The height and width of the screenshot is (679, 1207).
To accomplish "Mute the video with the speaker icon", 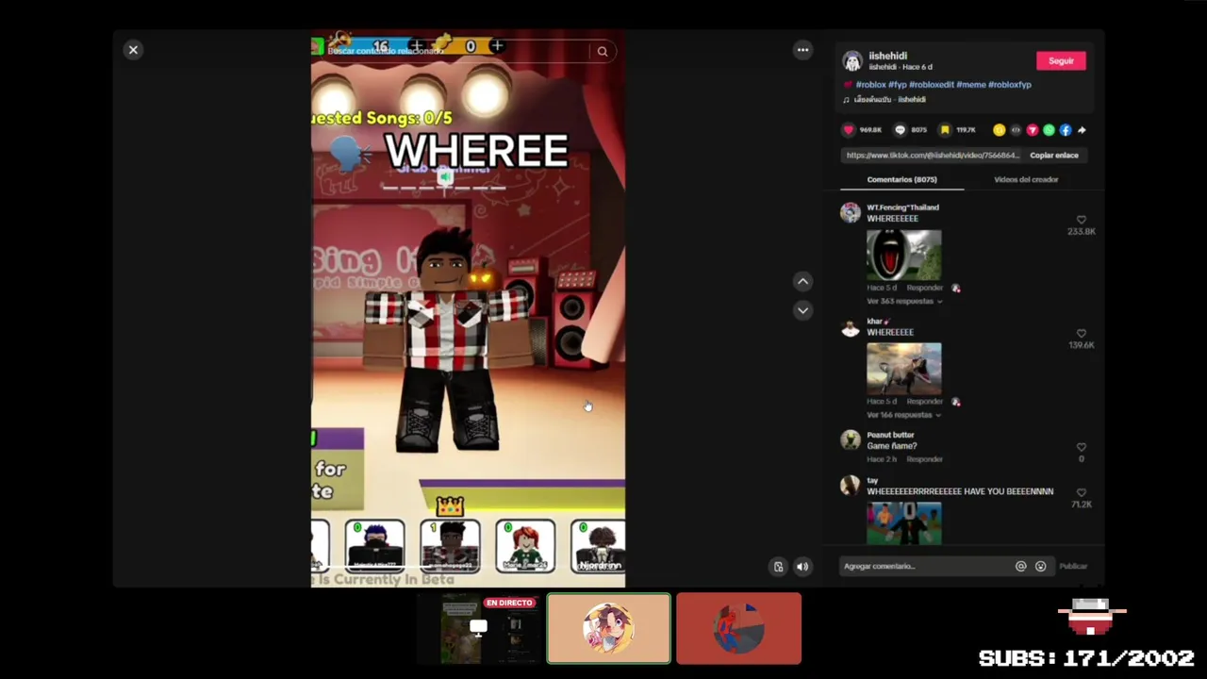I will (802, 567).
